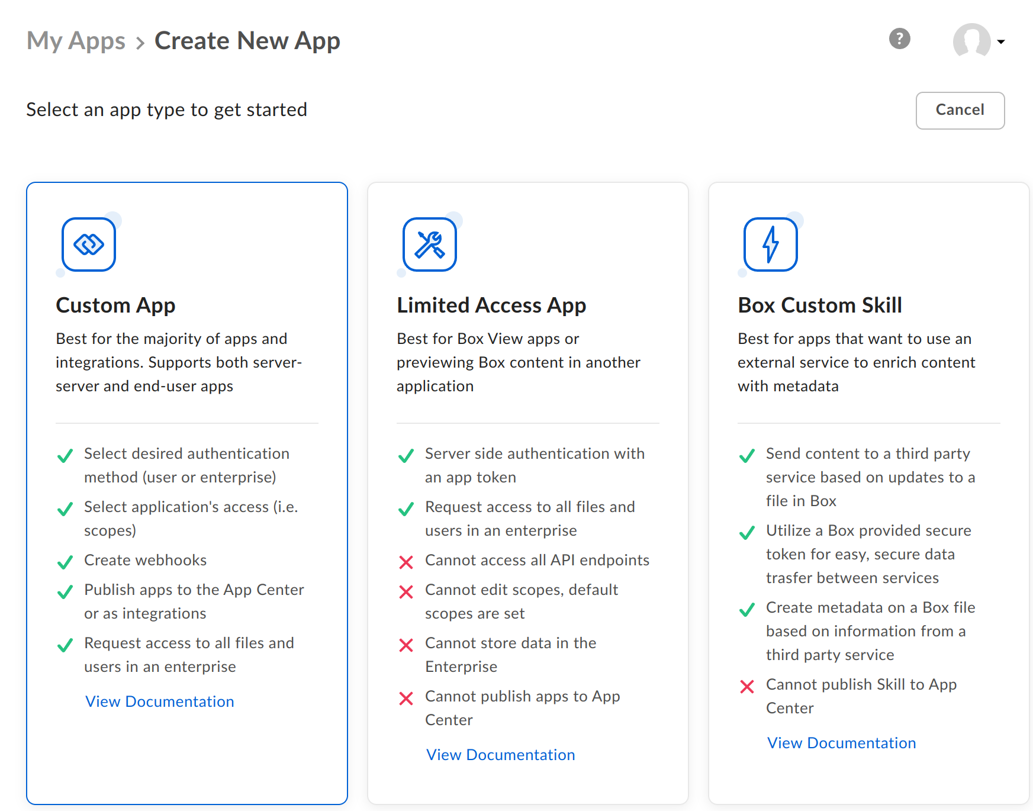The height and width of the screenshot is (811, 1033).
Task: Click the Create New App heading
Action: pyautogui.click(x=247, y=40)
